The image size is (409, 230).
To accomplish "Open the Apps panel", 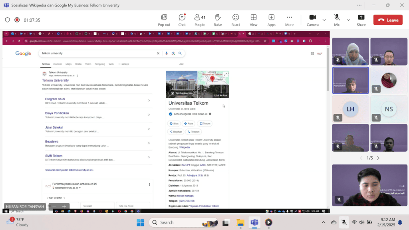I will (271, 20).
